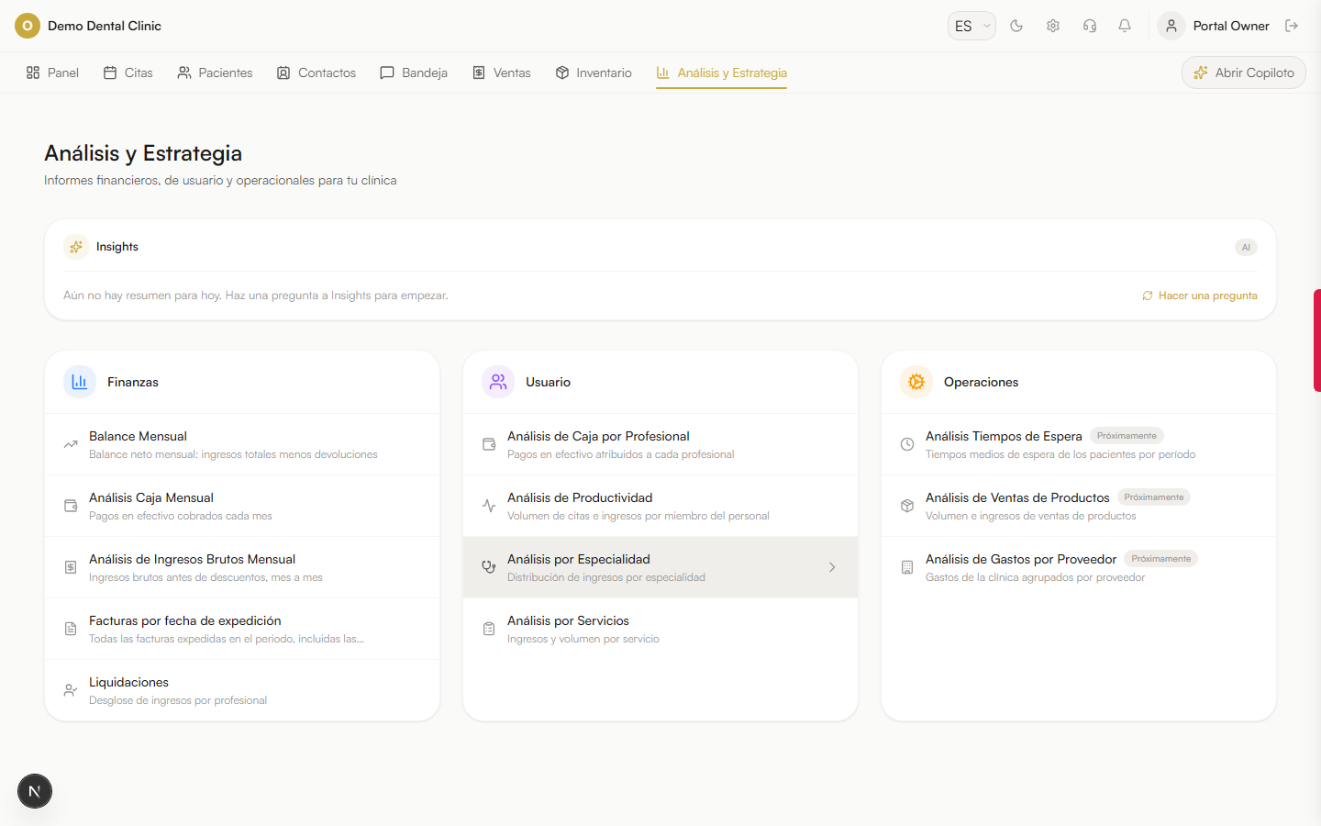Click the Balance Mensual trend icon
Image resolution: width=1321 pixels, height=826 pixels.
click(x=71, y=444)
